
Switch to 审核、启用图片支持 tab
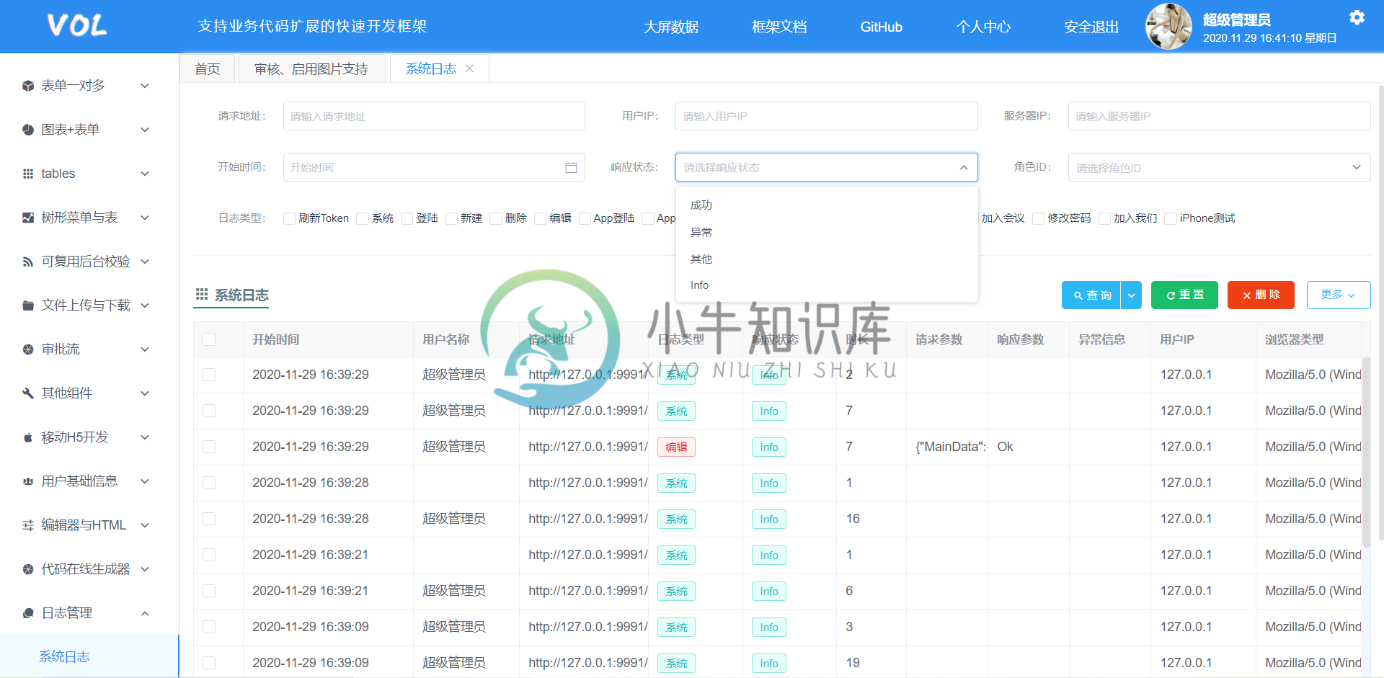pos(311,68)
